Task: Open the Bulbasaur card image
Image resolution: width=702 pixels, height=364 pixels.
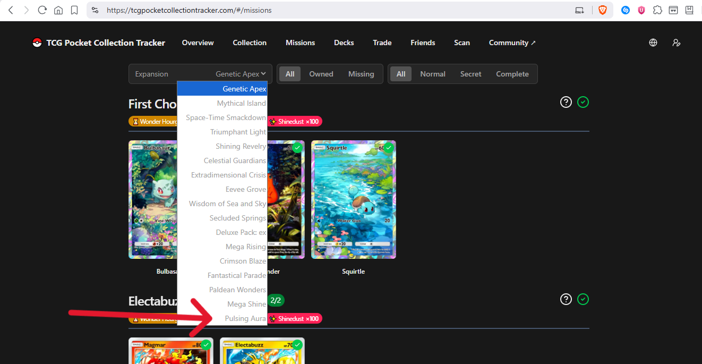Action: 153,199
